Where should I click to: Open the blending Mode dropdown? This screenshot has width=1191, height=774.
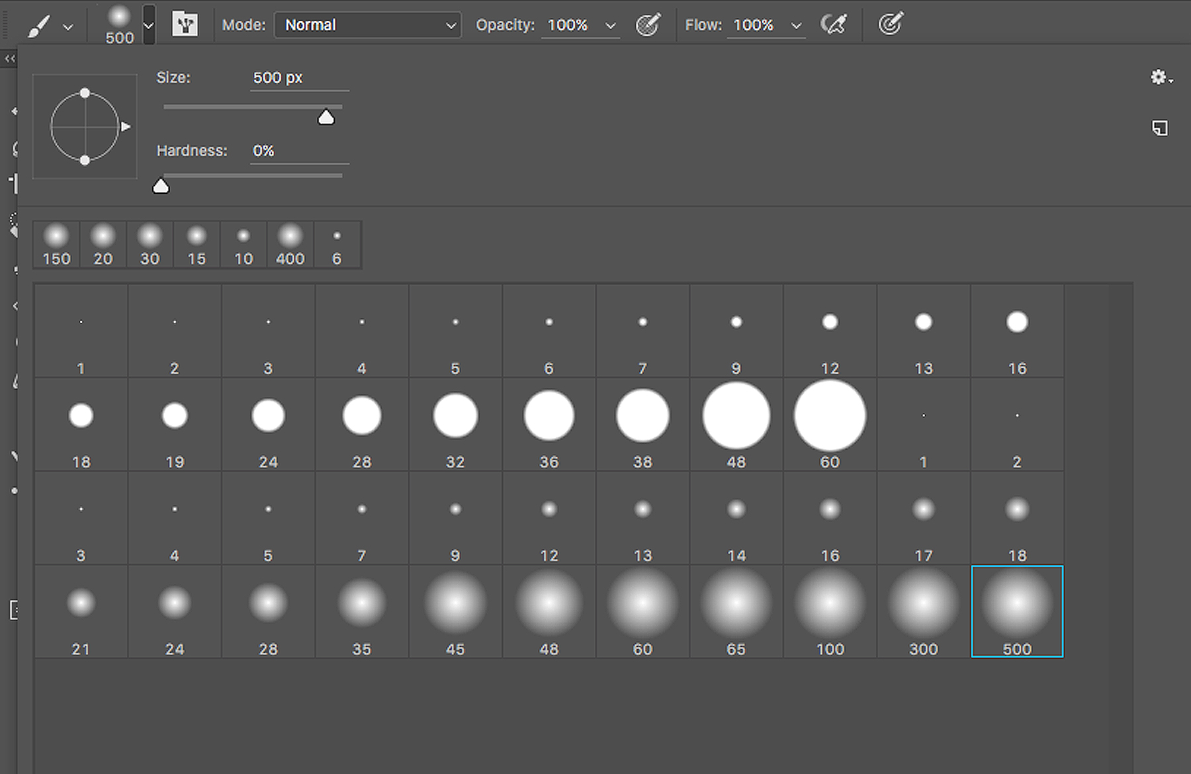click(x=368, y=25)
